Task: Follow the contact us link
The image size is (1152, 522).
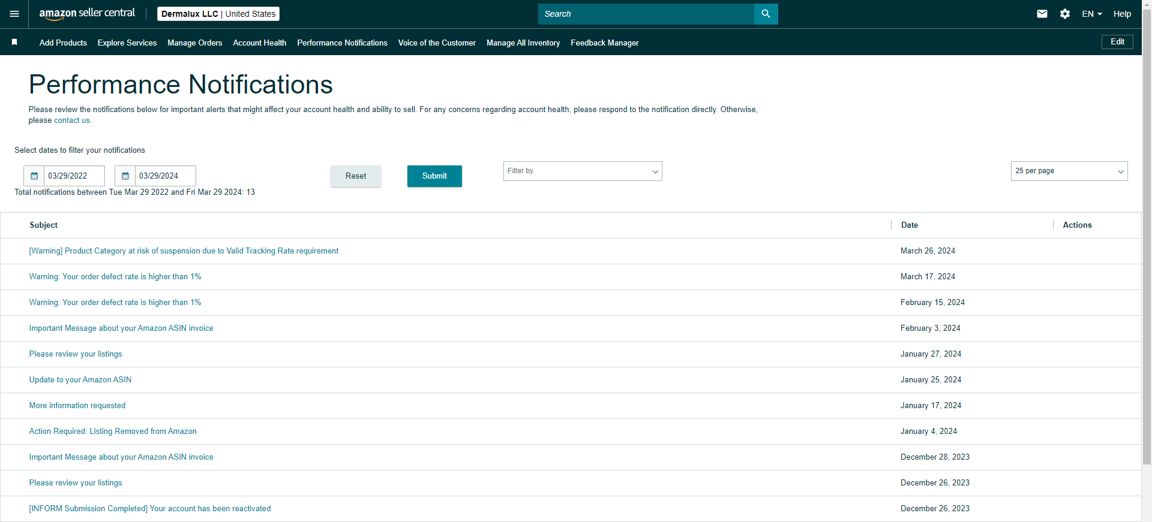Action: point(72,120)
